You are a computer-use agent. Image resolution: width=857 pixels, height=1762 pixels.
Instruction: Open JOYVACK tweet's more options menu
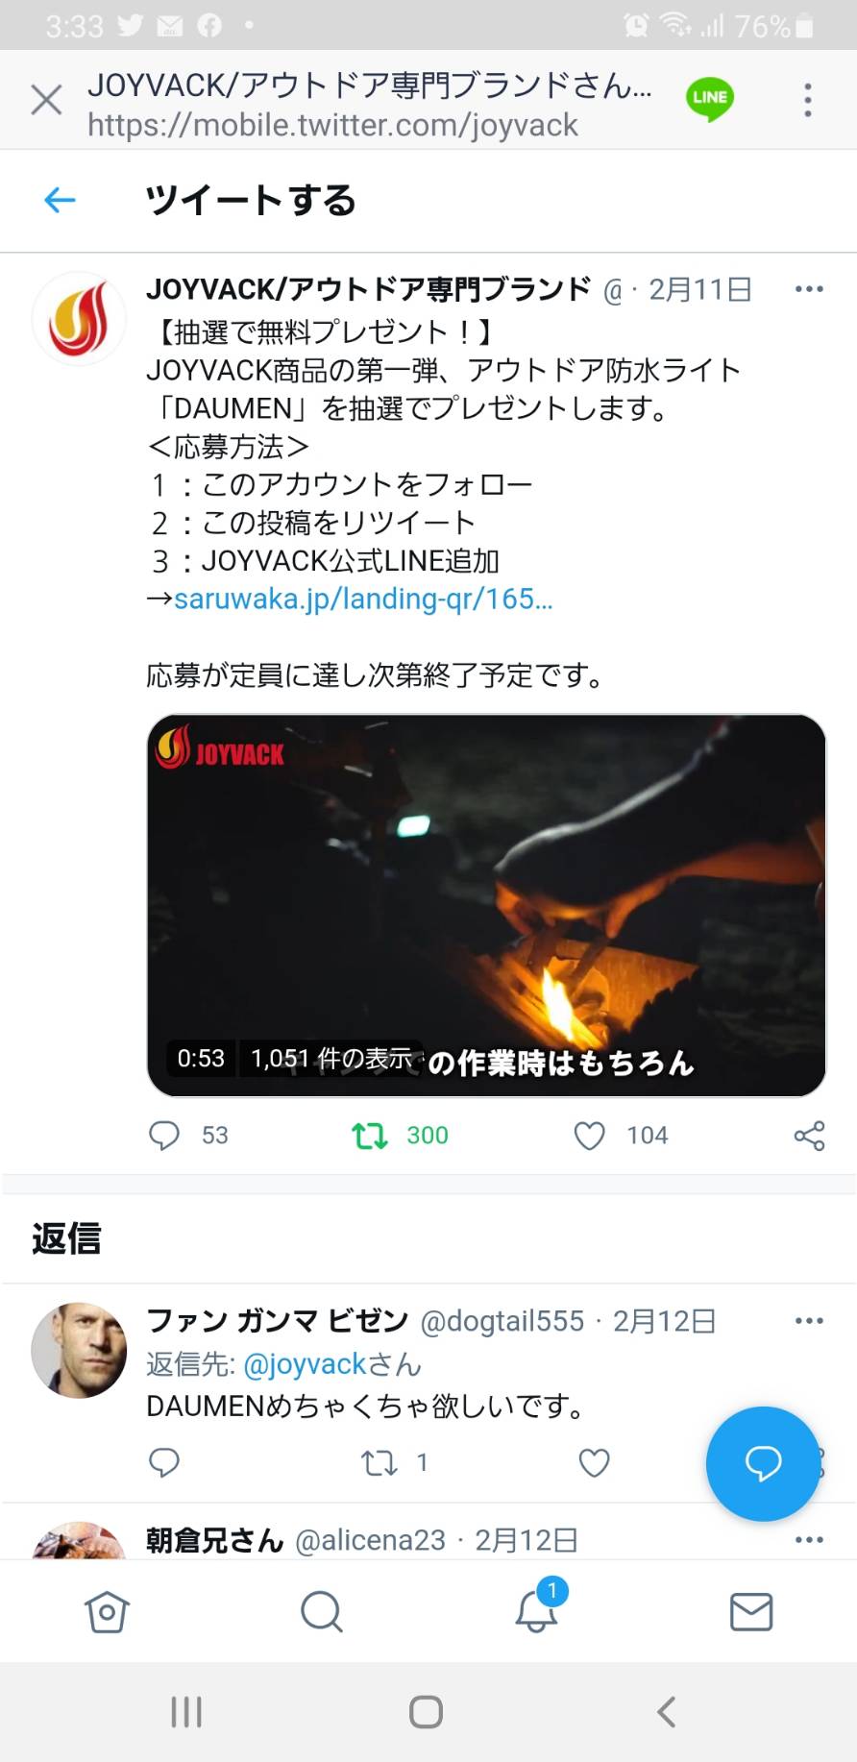tap(809, 289)
